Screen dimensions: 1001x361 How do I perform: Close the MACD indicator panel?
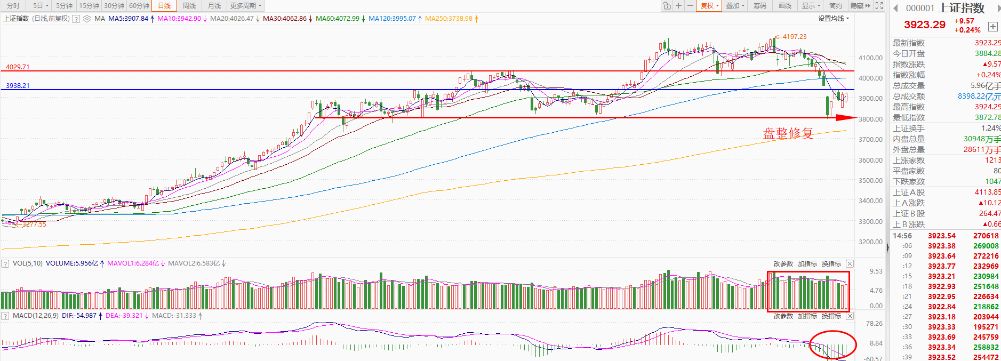[850, 316]
